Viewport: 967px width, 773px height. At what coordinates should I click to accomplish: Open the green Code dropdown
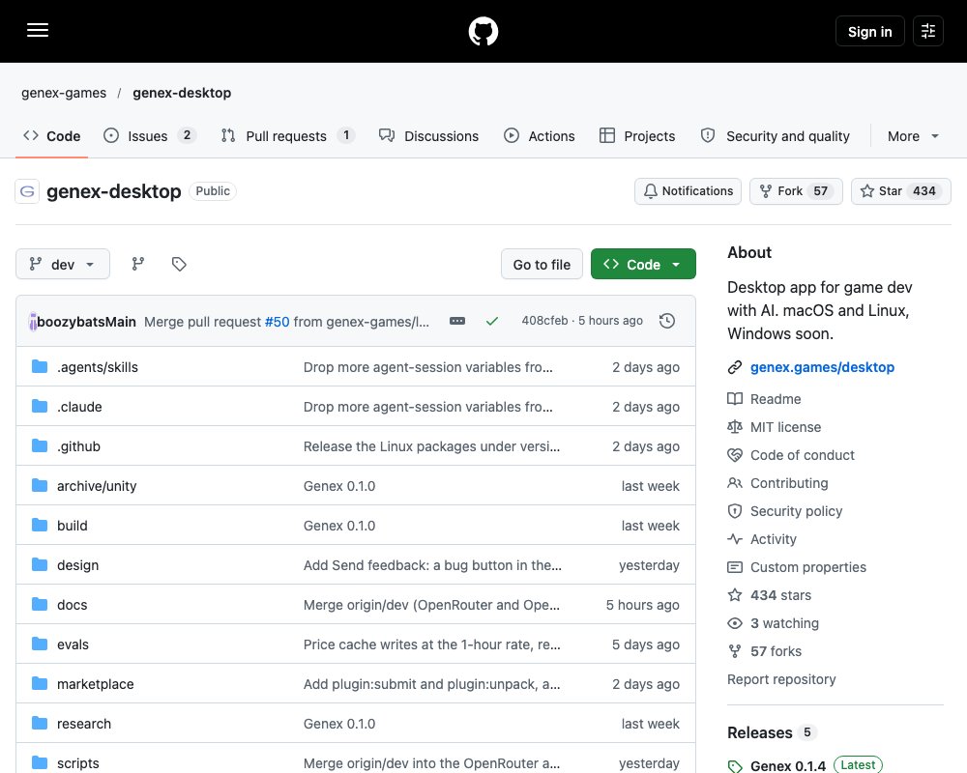(x=643, y=264)
